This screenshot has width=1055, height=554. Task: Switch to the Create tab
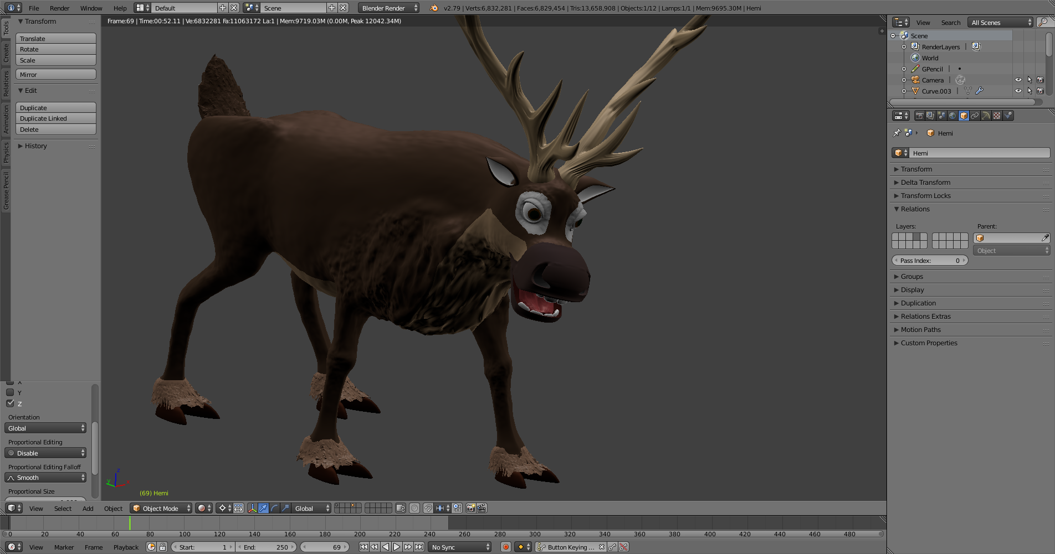(x=6, y=53)
